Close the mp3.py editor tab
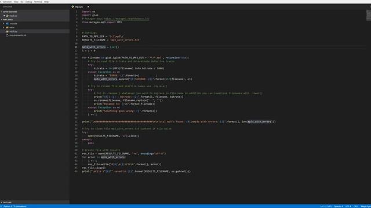Viewport: 371px width, 208px height. click(x=88, y=7)
